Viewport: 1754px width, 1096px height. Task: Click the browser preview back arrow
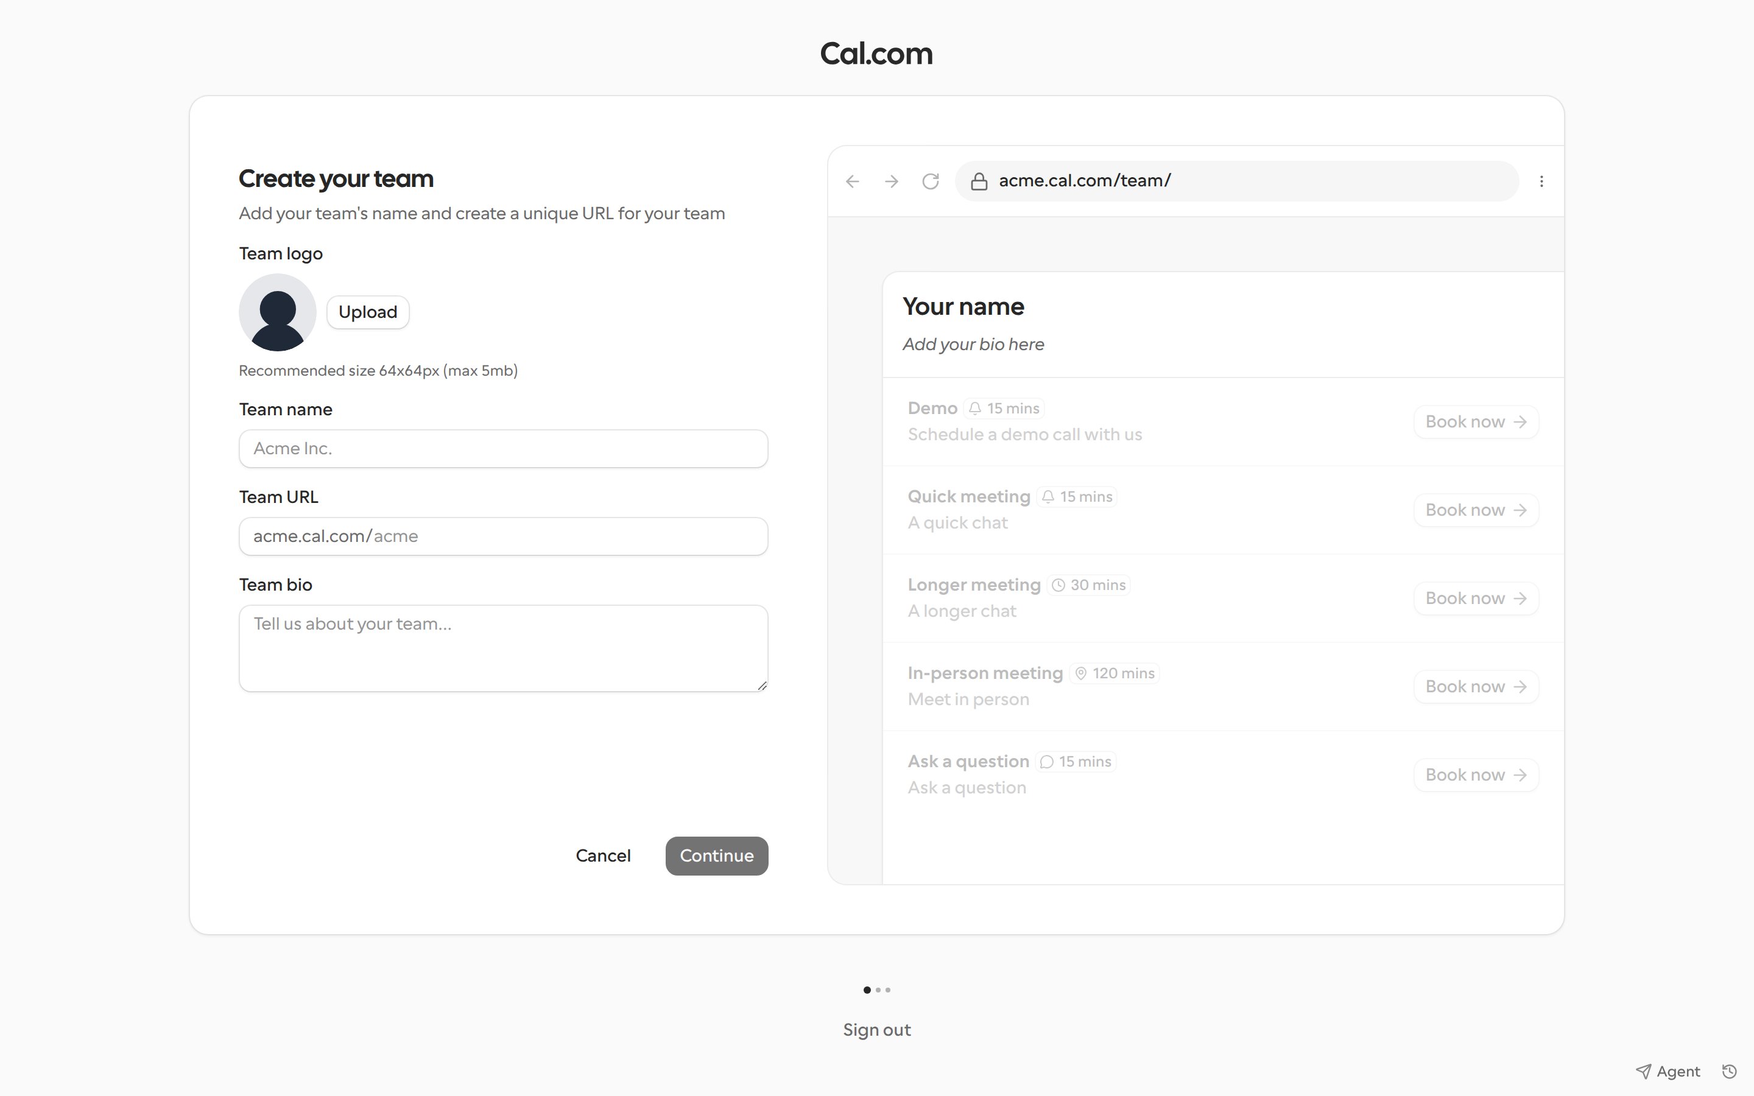(x=853, y=181)
